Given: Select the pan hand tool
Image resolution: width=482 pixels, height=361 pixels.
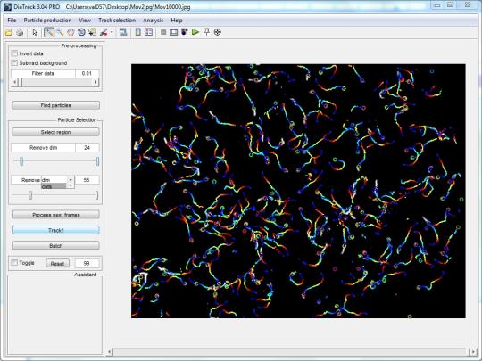Looking at the screenshot, I should pos(71,32).
